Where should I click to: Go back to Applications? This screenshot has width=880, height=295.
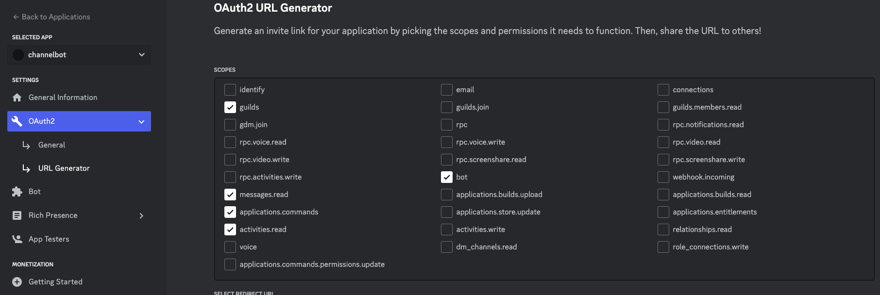point(51,17)
